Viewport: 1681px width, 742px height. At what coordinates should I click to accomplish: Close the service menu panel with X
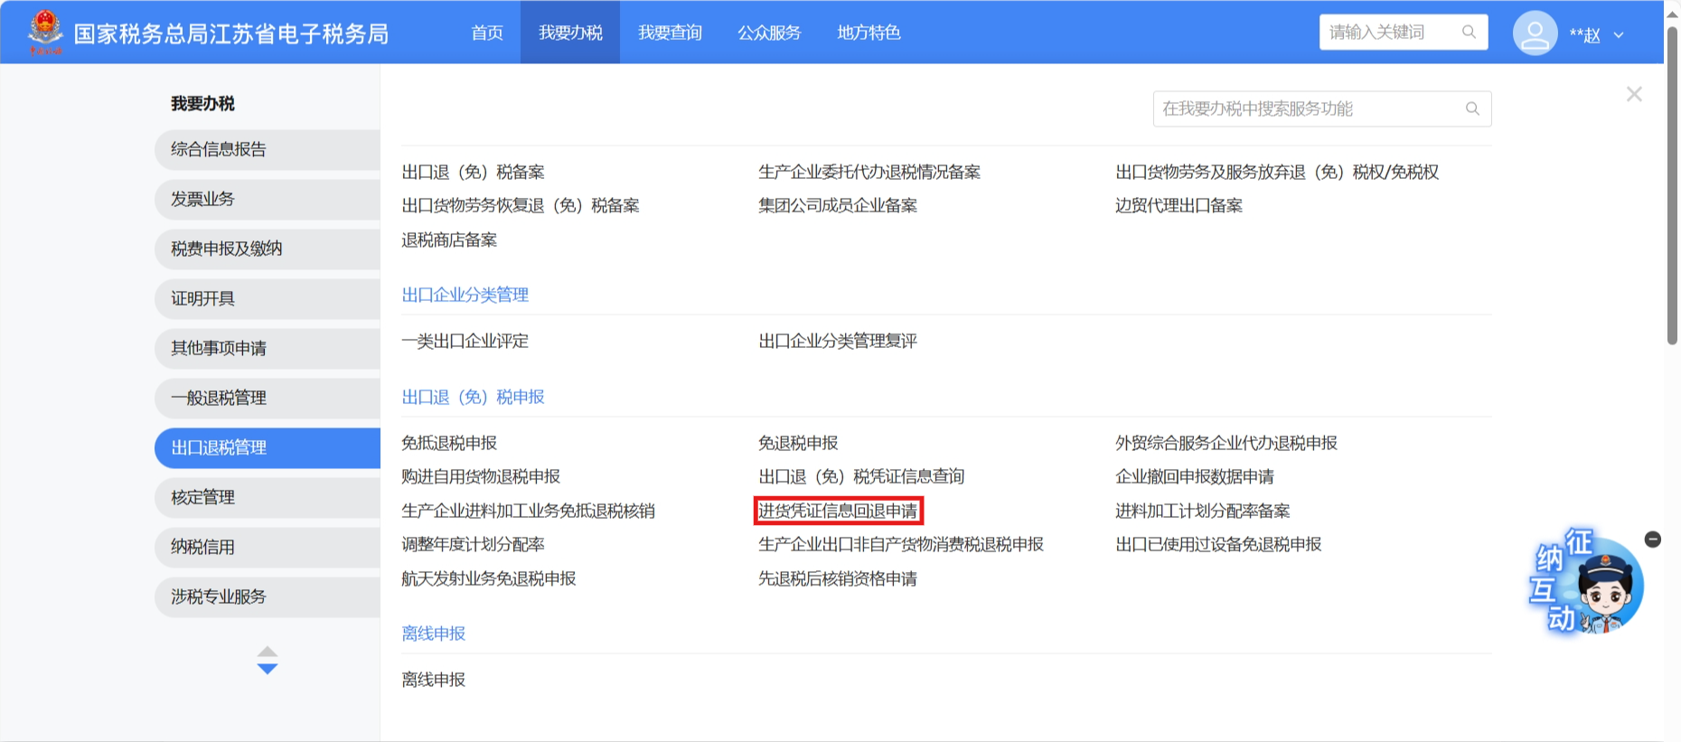click(x=1634, y=94)
